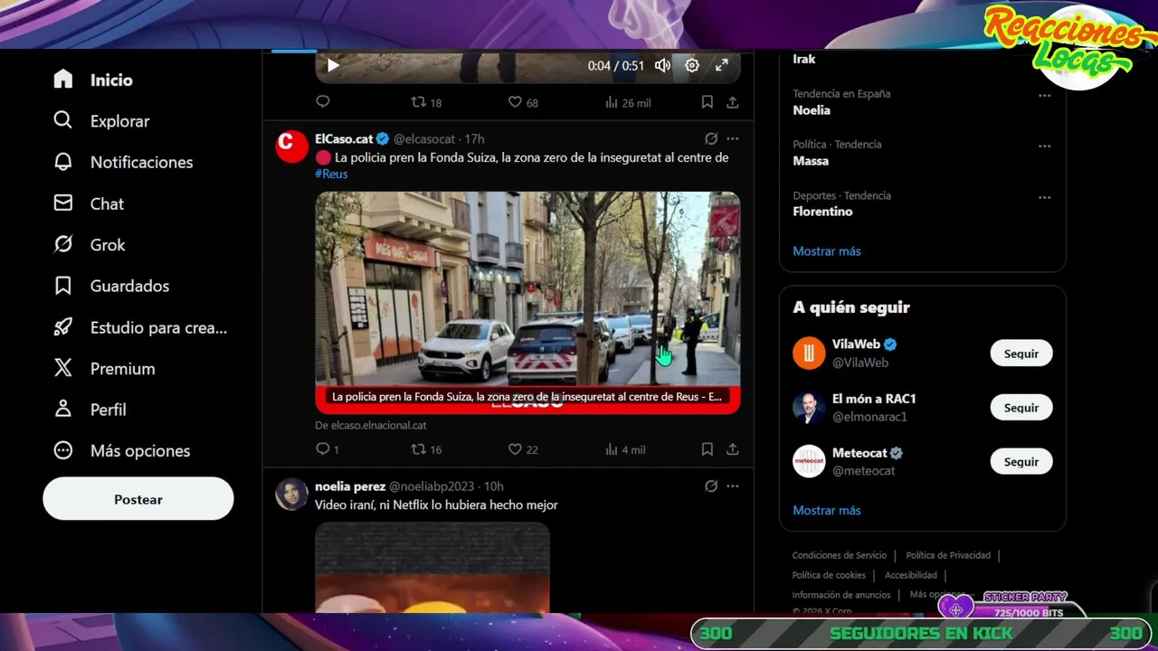
Task: Bookmark the top video post
Action: (707, 102)
